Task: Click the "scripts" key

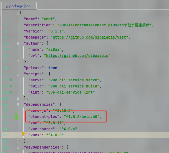Action: point(34,74)
